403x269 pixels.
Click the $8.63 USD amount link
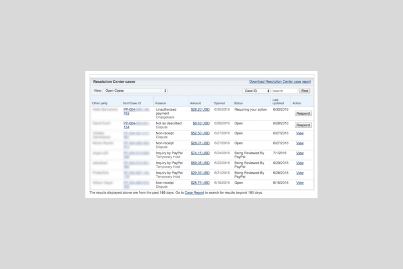(201, 123)
